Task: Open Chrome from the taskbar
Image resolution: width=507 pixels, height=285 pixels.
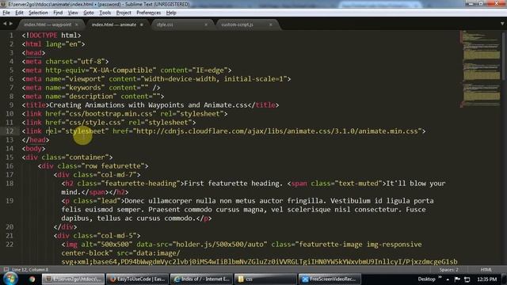Action: point(32,279)
